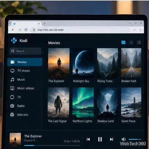Open the Shadow Land poster
The width and height of the screenshot is (149, 149).
pyautogui.click(x=107, y=102)
